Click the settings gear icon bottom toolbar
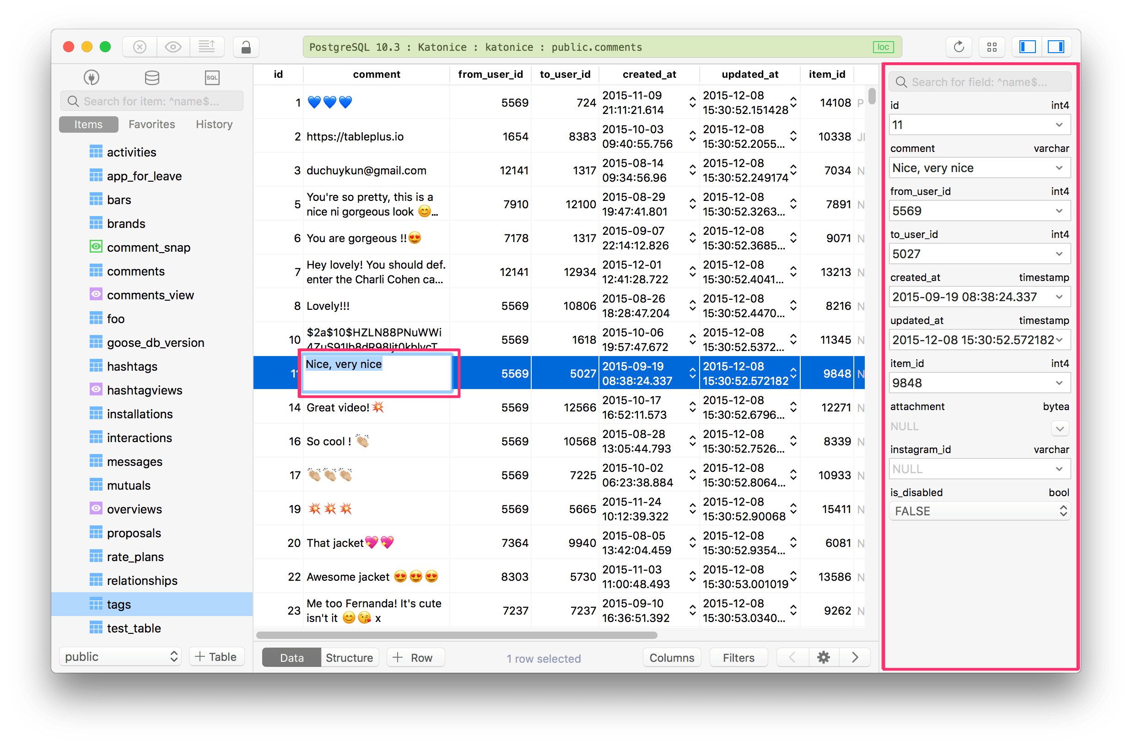The width and height of the screenshot is (1132, 746). pos(823,658)
